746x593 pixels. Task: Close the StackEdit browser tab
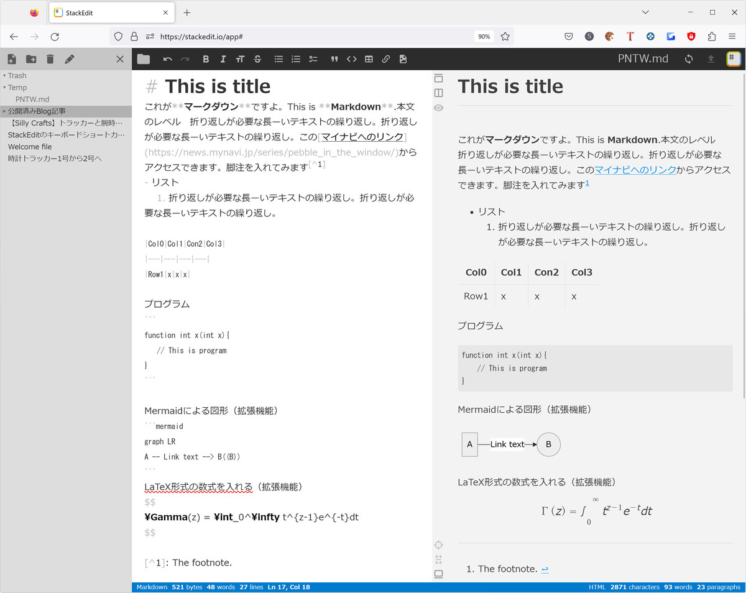tap(165, 12)
